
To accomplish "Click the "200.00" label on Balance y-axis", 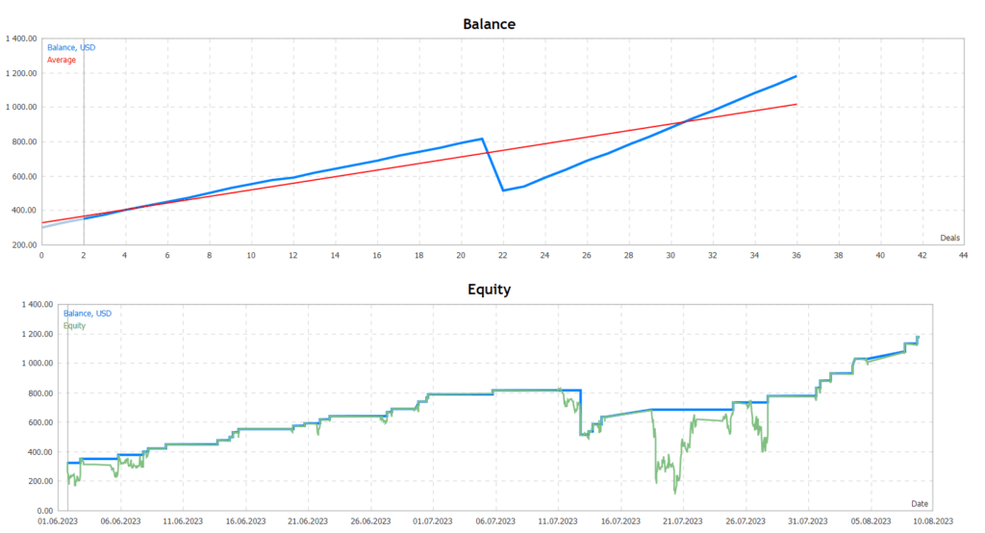I will click(23, 245).
